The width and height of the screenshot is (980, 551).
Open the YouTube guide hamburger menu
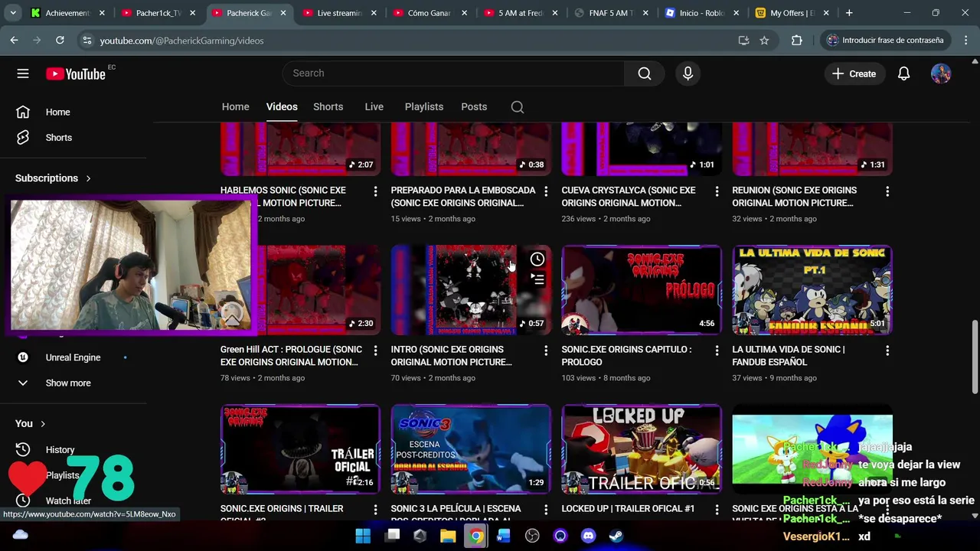click(x=23, y=73)
